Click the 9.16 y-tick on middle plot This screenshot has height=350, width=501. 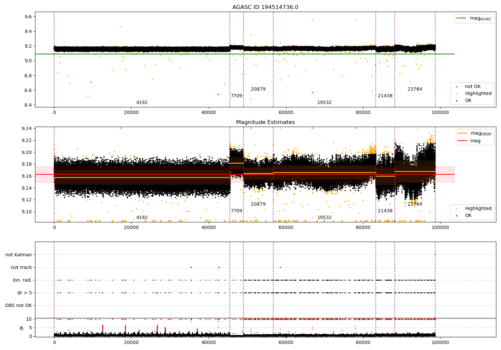click(26, 176)
